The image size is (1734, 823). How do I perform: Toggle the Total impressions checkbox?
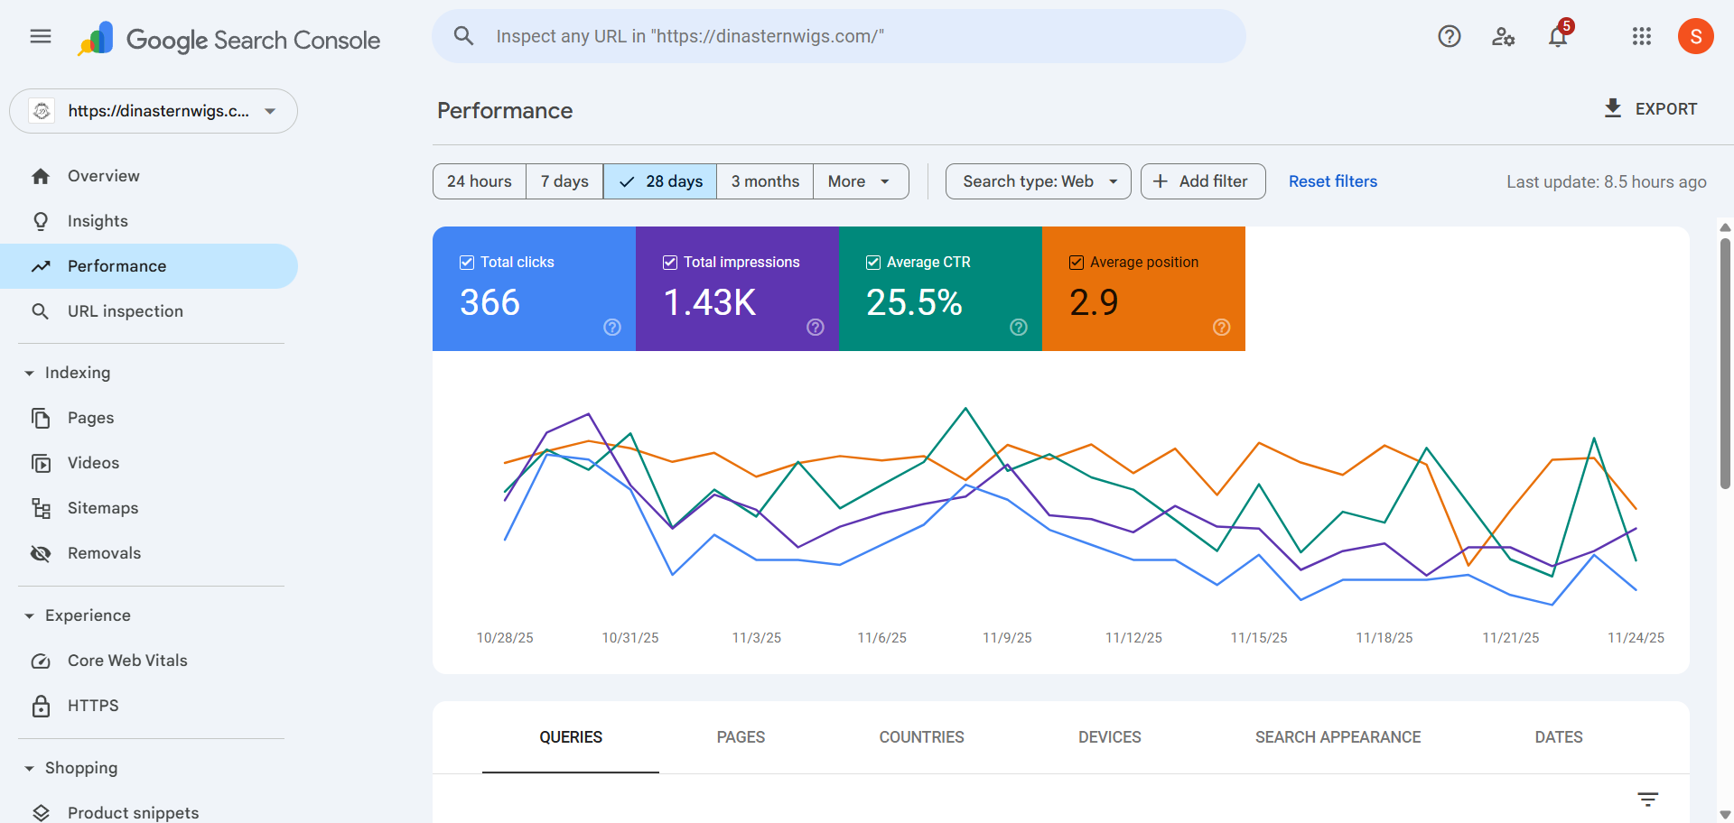click(x=670, y=263)
